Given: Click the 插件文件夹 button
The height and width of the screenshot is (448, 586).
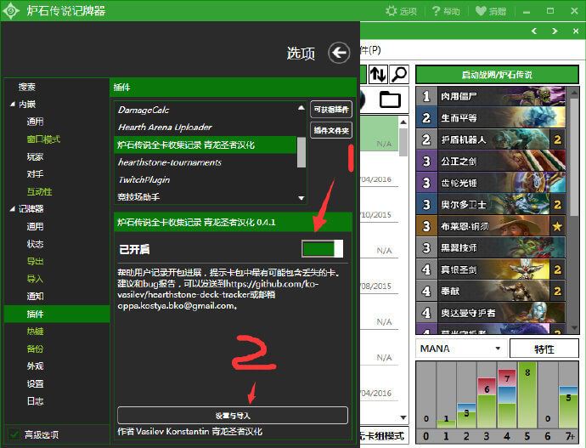Looking at the screenshot, I should point(331,131).
